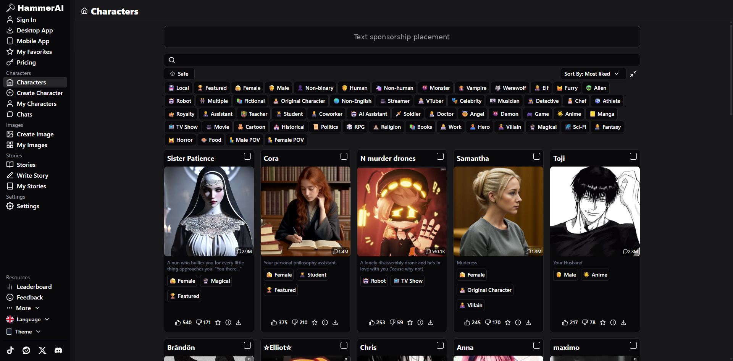Open Feedback page

tap(35, 297)
